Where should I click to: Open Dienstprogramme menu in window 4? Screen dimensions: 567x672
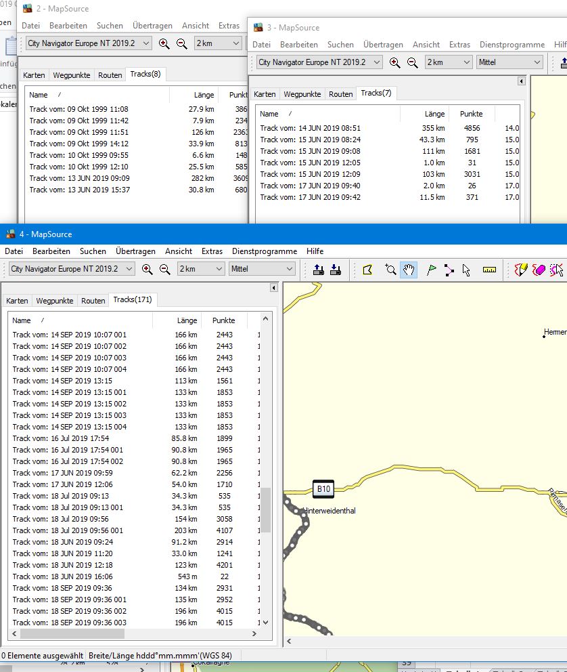click(x=264, y=251)
